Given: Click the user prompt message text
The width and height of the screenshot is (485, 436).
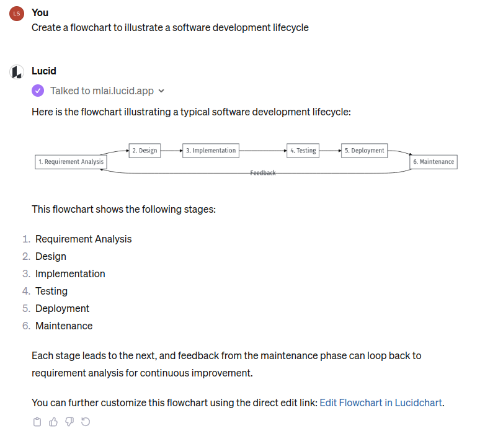Looking at the screenshot, I should 170,27.
